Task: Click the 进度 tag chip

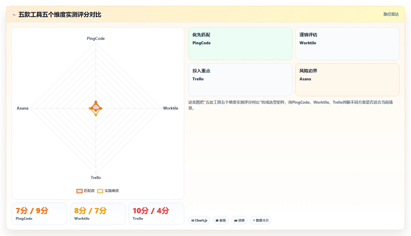Action: [x=240, y=220]
